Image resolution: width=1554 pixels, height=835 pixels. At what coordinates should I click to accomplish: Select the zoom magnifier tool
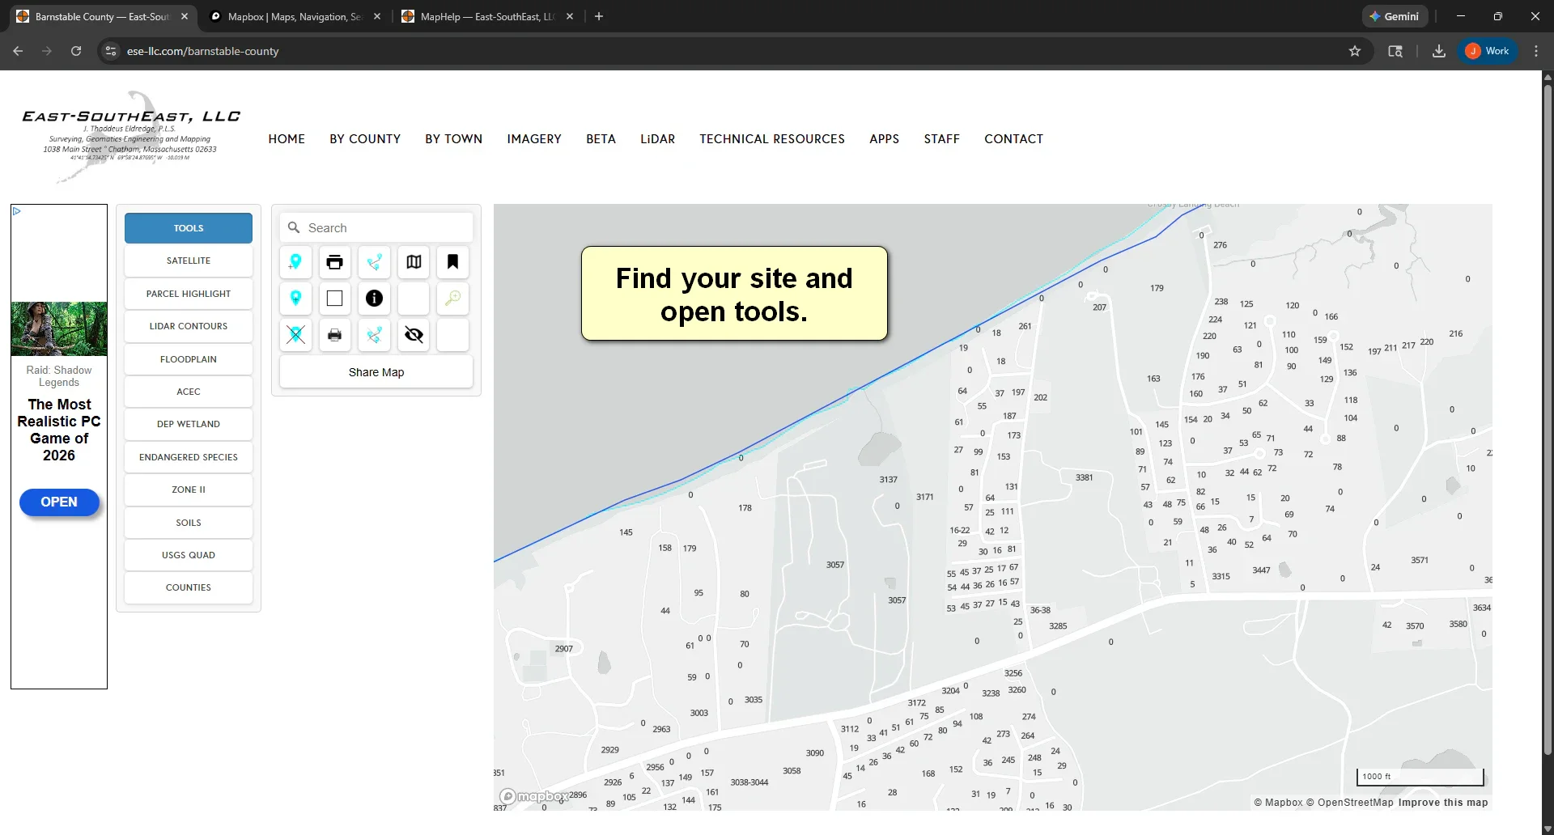(x=452, y=299)
